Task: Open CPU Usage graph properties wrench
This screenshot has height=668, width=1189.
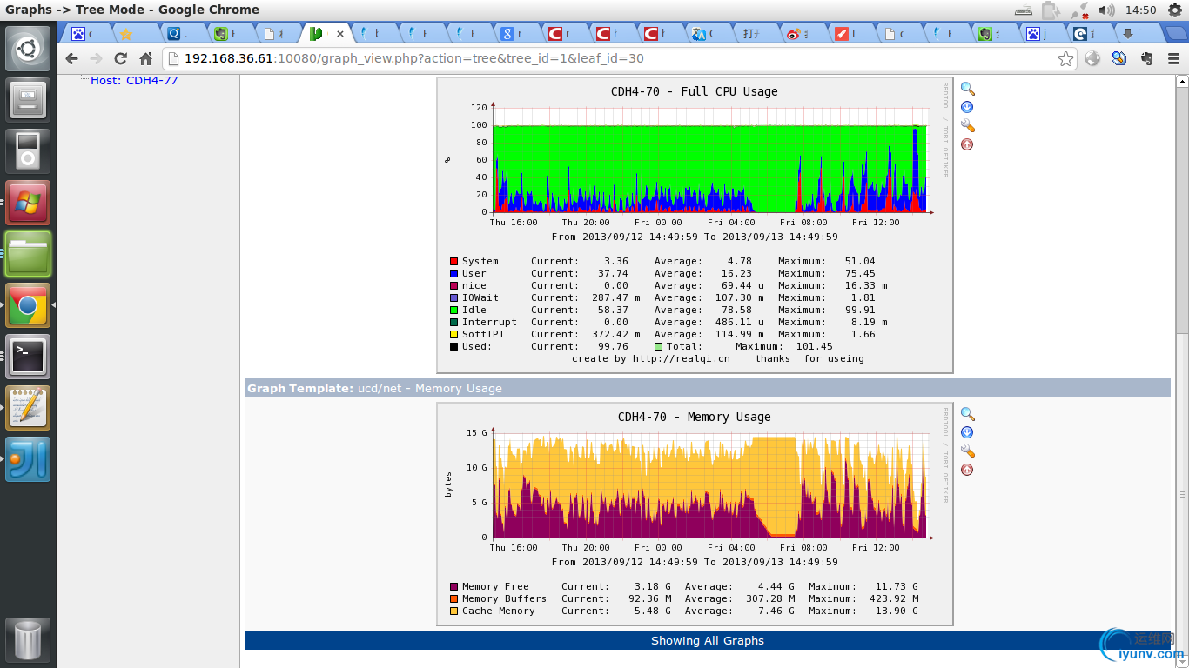Action: coord(967,126)
